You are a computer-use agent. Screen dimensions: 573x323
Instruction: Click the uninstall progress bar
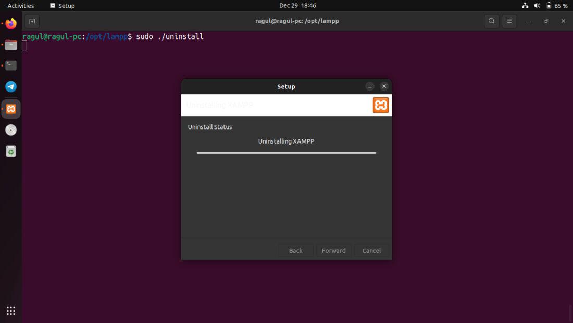pyautogui.click(x=286, y=153)
